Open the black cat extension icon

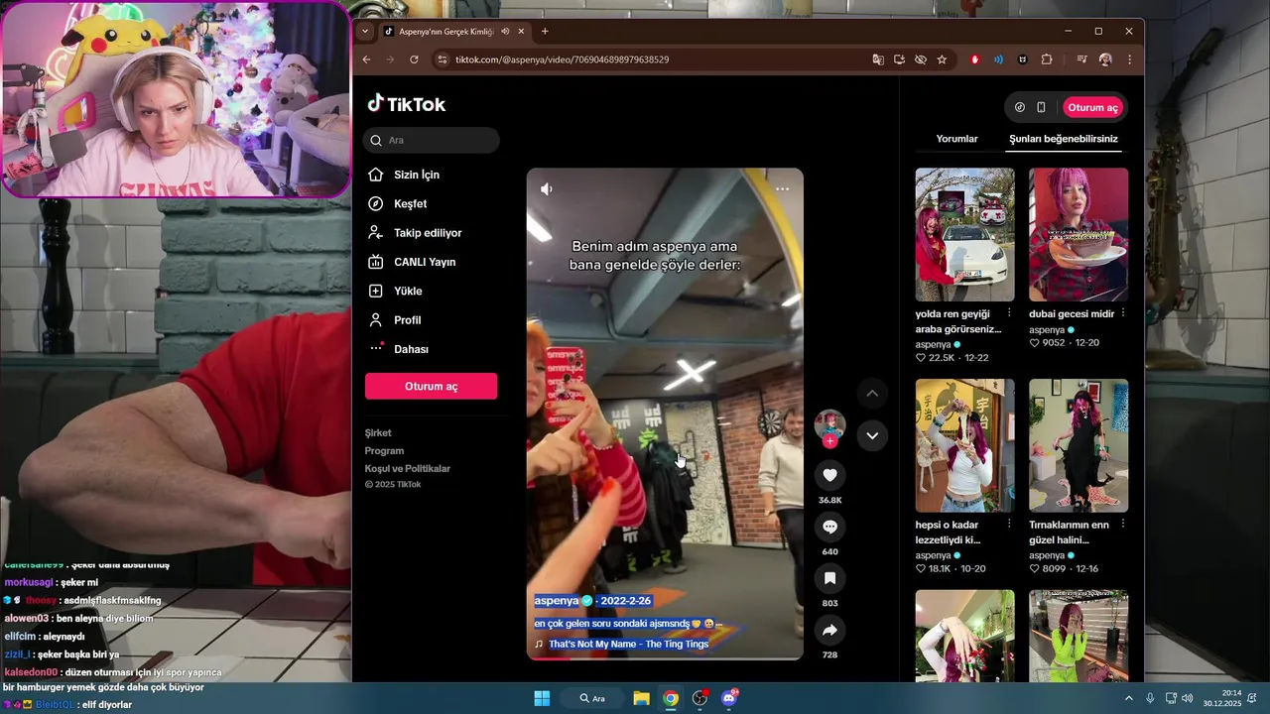pos(1023,59)
